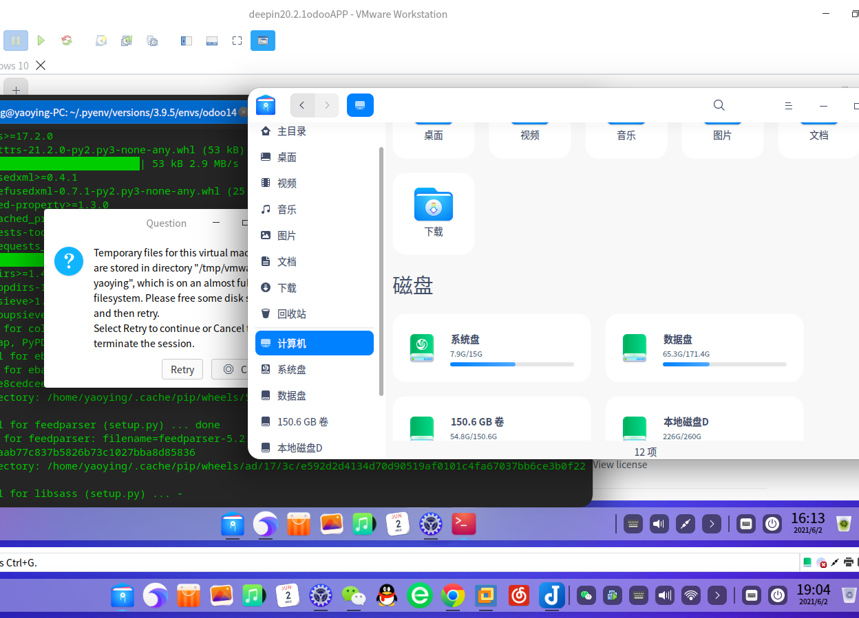Close the odoo14 terminal tab
This screenshot has width=859, height=618.
pyautogui.click(x=243, y=112)
